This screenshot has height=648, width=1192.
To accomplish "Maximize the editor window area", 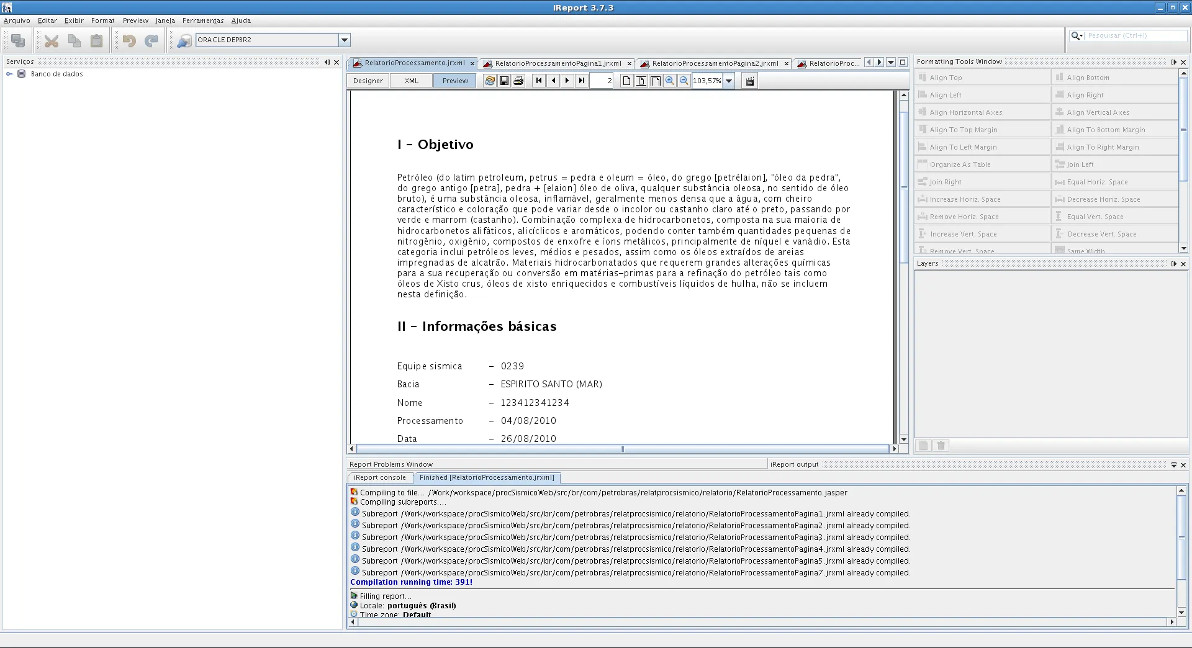I will (903, 62).
